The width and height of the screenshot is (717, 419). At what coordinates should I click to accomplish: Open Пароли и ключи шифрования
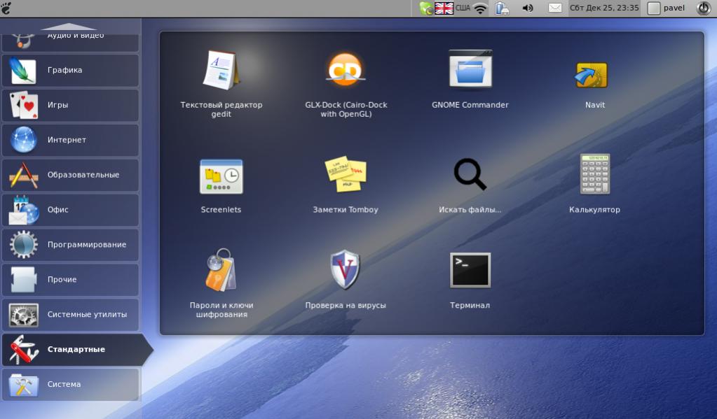point(221,271)
